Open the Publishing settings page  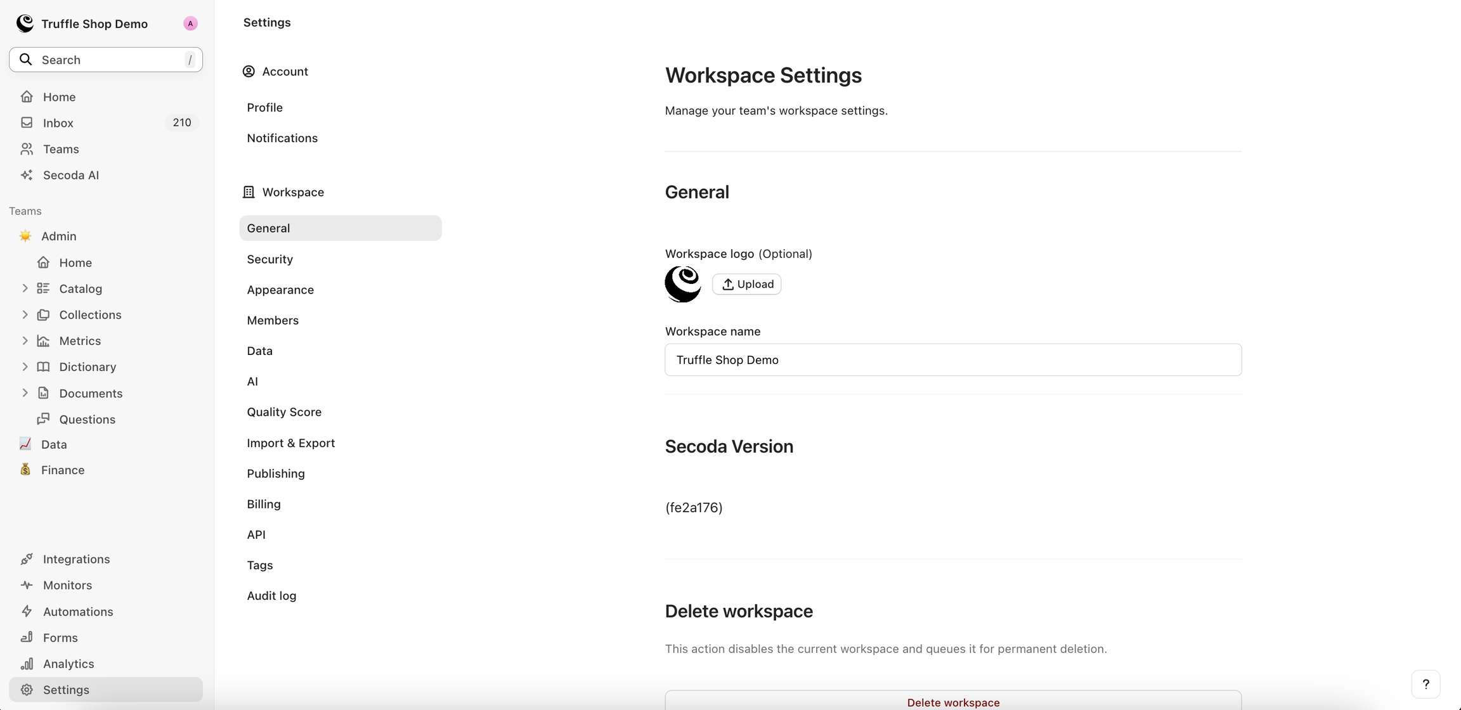tap(341, 474)
